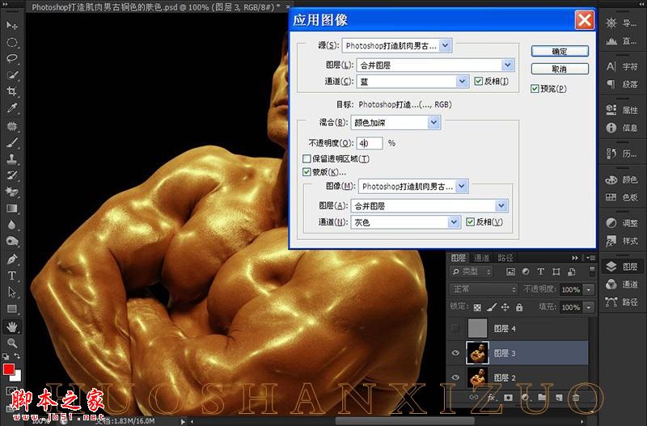This screenshot has width=647, height=426.
Task: Open the Character panel icon
Action: (611, 66)
